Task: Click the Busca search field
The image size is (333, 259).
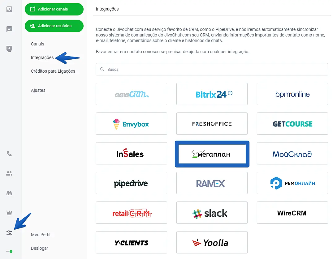Action: 212,69
